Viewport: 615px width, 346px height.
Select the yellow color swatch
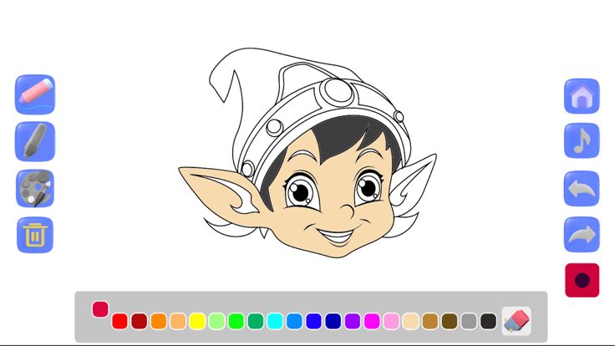(x=197, y=321)
